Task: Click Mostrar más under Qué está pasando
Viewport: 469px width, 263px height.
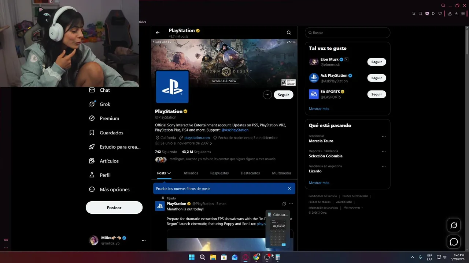Action: click(319, 183)
